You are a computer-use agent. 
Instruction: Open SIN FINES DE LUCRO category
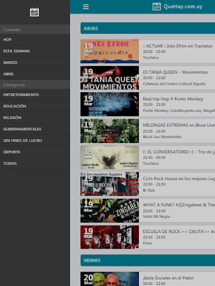tap(35, 140)
